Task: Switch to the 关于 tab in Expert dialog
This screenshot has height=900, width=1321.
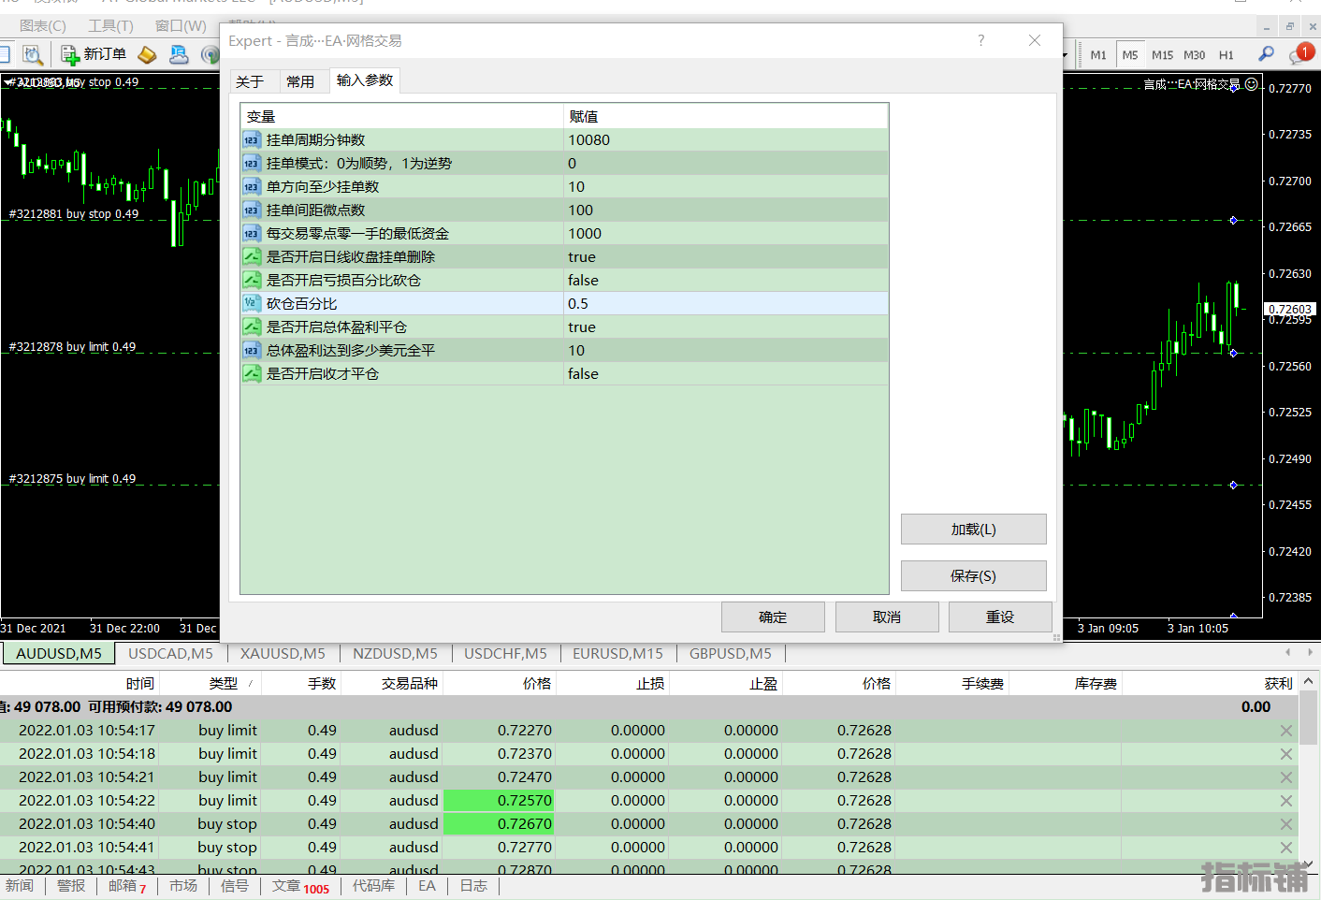Action: point(250,81)
